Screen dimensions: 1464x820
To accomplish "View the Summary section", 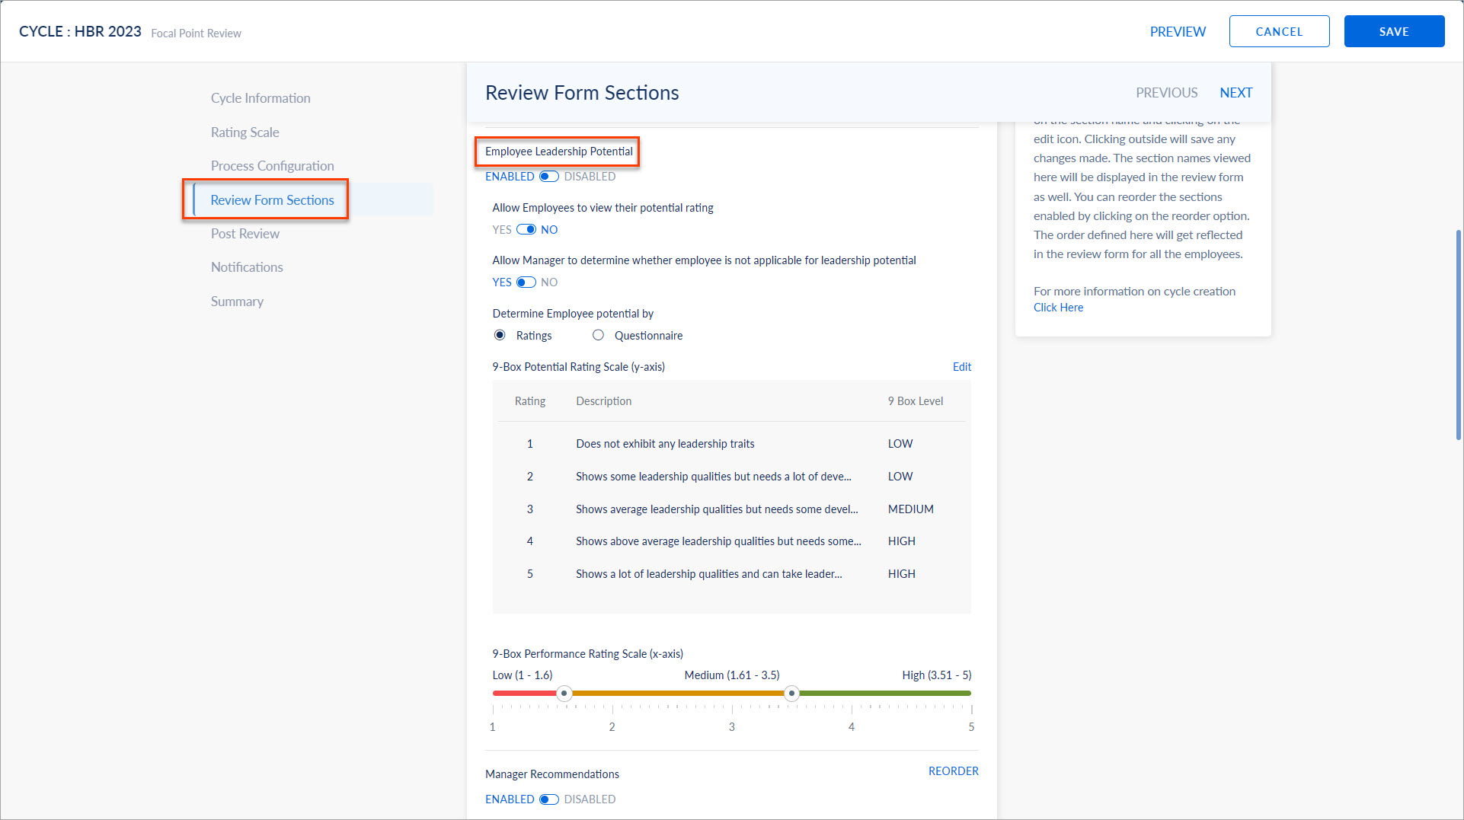I will pos(237,301).
